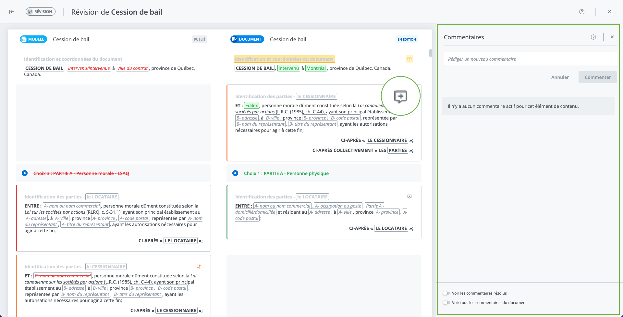Click the MODÈLE label badge
The width and height of the screenshot is (623, 317).
(33, 39)
